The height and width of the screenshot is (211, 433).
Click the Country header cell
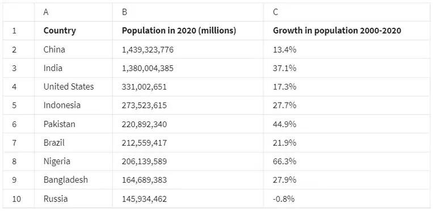[73, 31]
